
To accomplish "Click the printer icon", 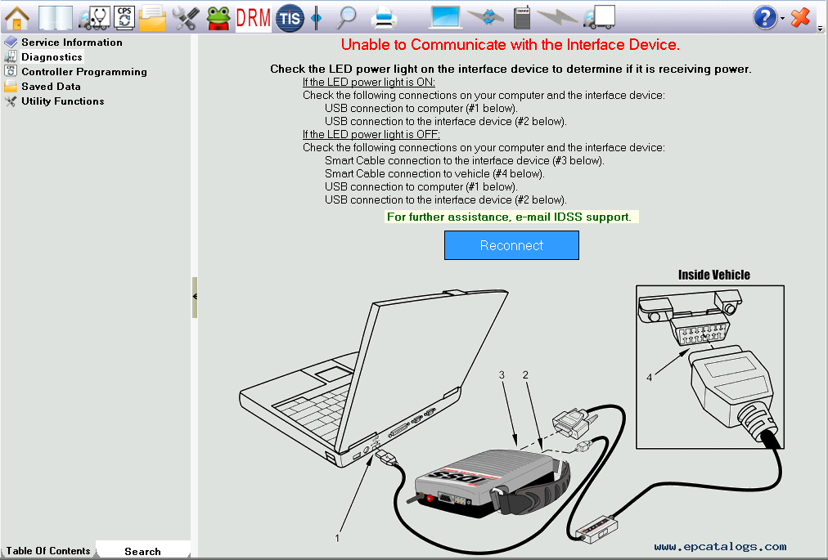I will point(384,18).
